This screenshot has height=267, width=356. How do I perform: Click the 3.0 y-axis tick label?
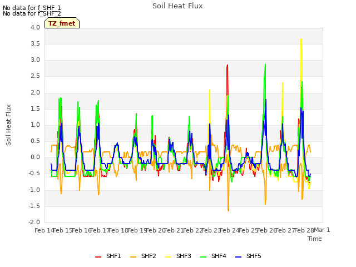pyautogui.click(x=35, y=60)
